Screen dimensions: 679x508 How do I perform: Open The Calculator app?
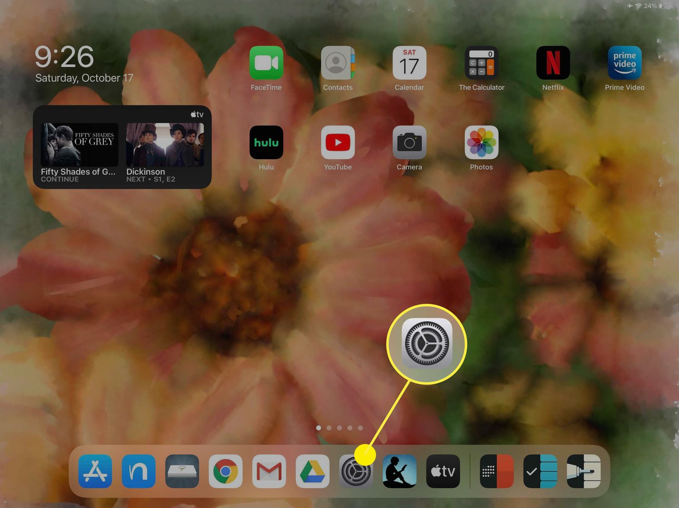point(481,63)
